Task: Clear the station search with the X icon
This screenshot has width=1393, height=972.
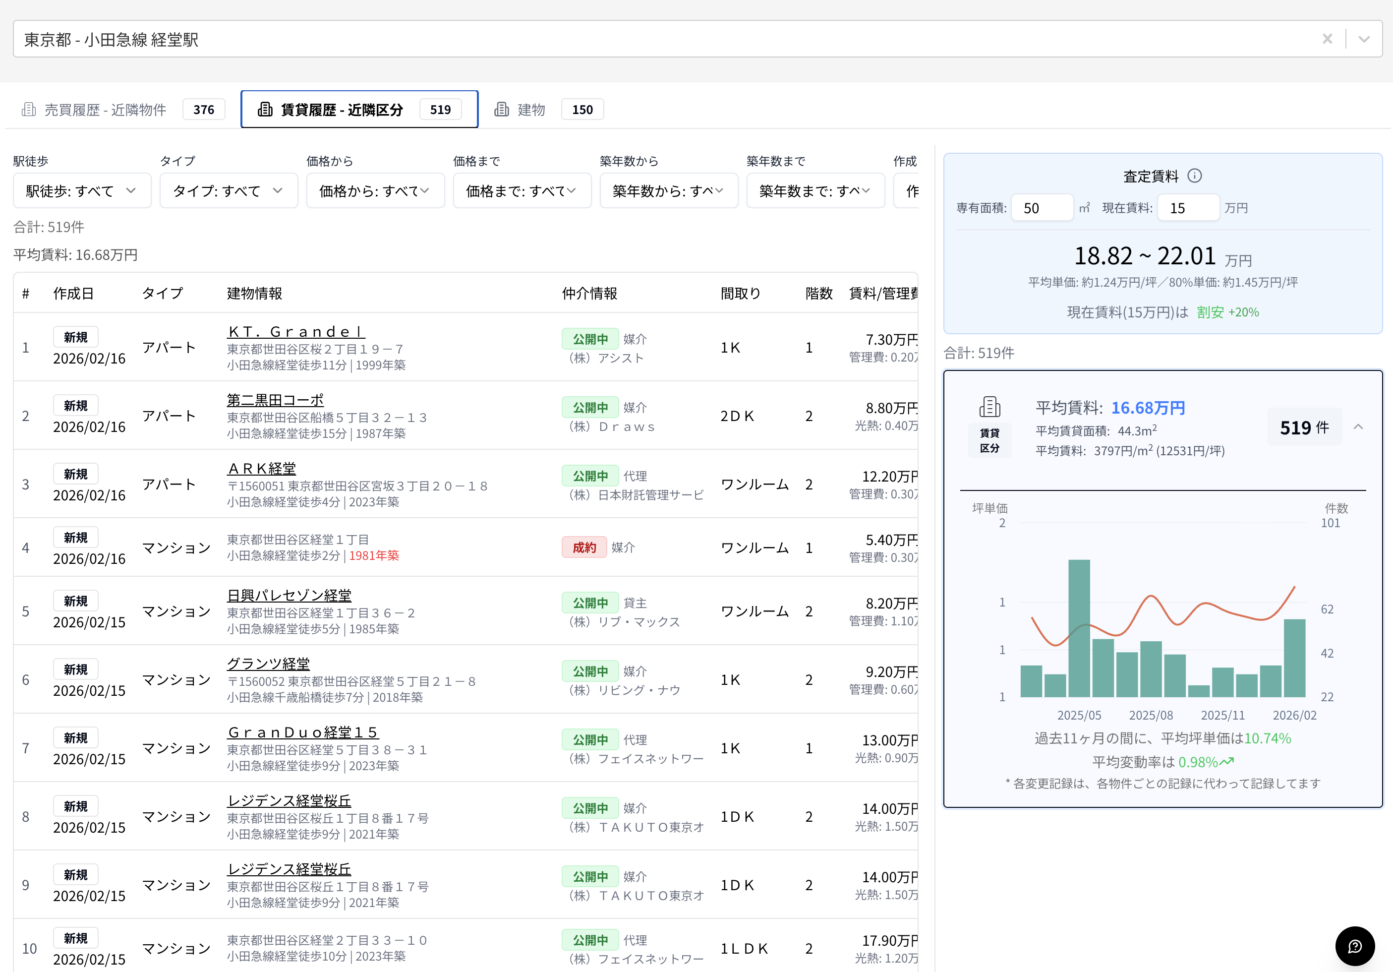Action: pos(1328,39)
